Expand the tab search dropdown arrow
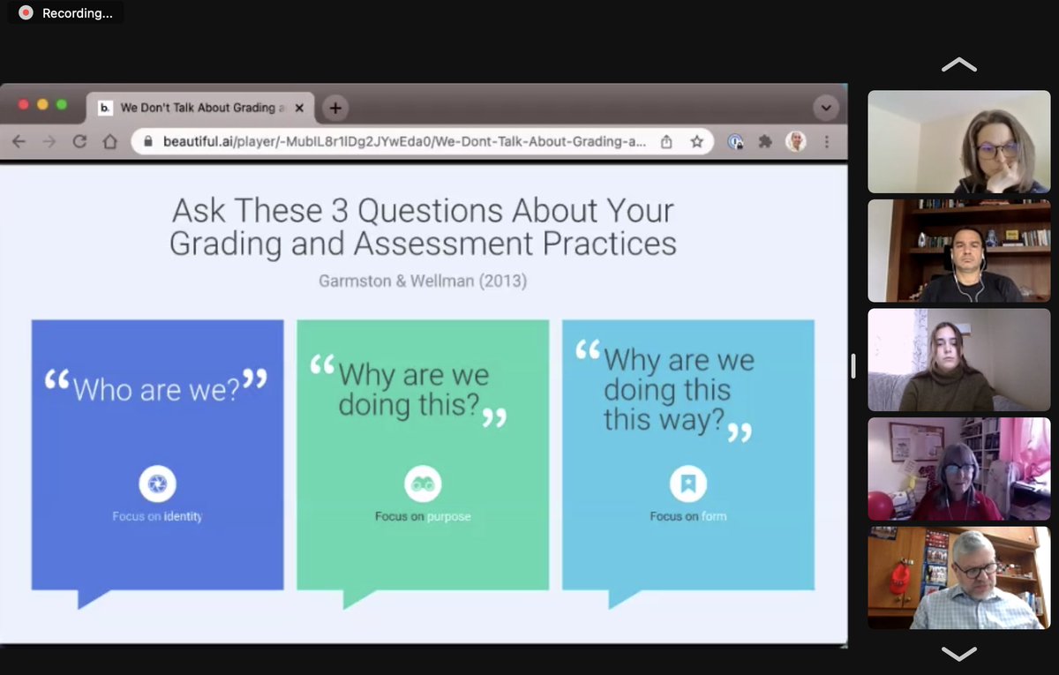Viewport: 1059px width, 675px height. click(x=826, y=109)
